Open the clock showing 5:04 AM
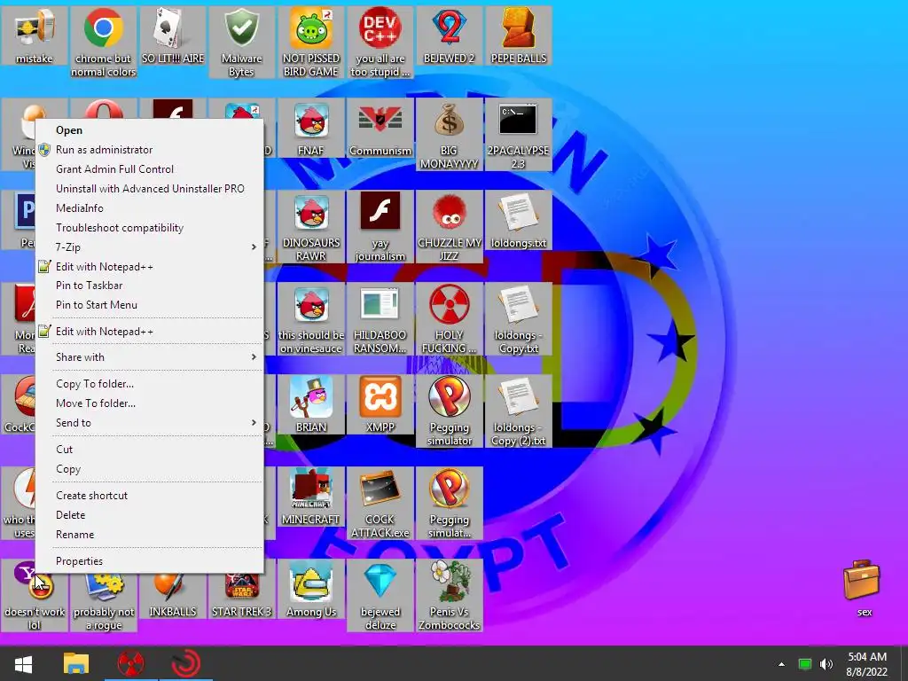 tap(867, 664)
